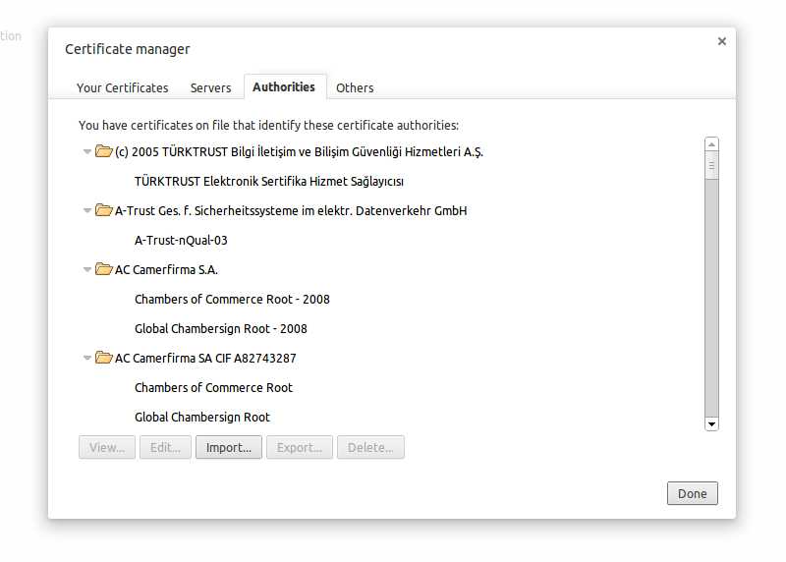
Task: Confirm with the Done button
Action: pos(693,493)
